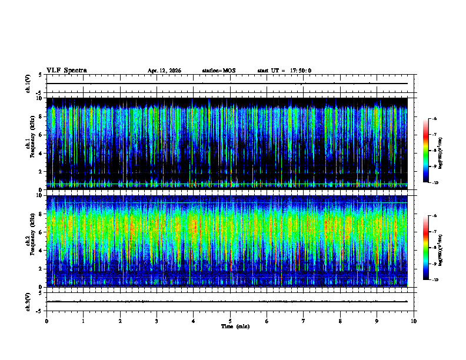
Task: Click the ch.1 color bar PSD units label
Action: point(441,153)
